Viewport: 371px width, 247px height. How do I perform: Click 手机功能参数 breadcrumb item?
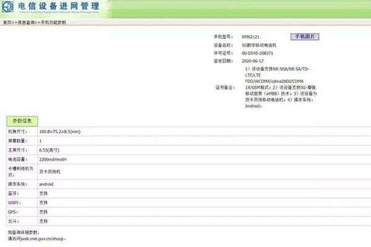[x=53, y=22]
